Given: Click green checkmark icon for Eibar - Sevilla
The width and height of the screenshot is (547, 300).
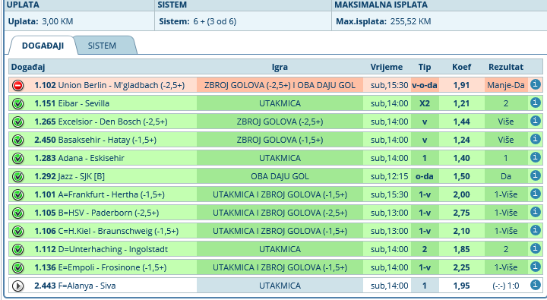Looking at the screenshot, I should click(17, 103).
